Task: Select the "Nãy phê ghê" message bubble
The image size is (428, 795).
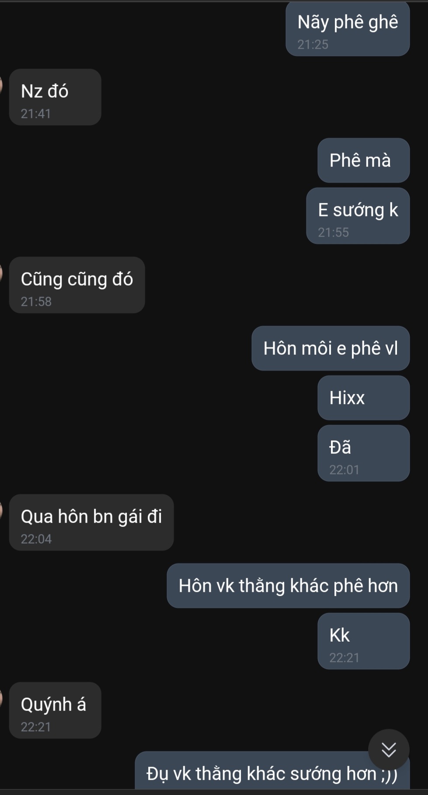Action: coord(348,29)
